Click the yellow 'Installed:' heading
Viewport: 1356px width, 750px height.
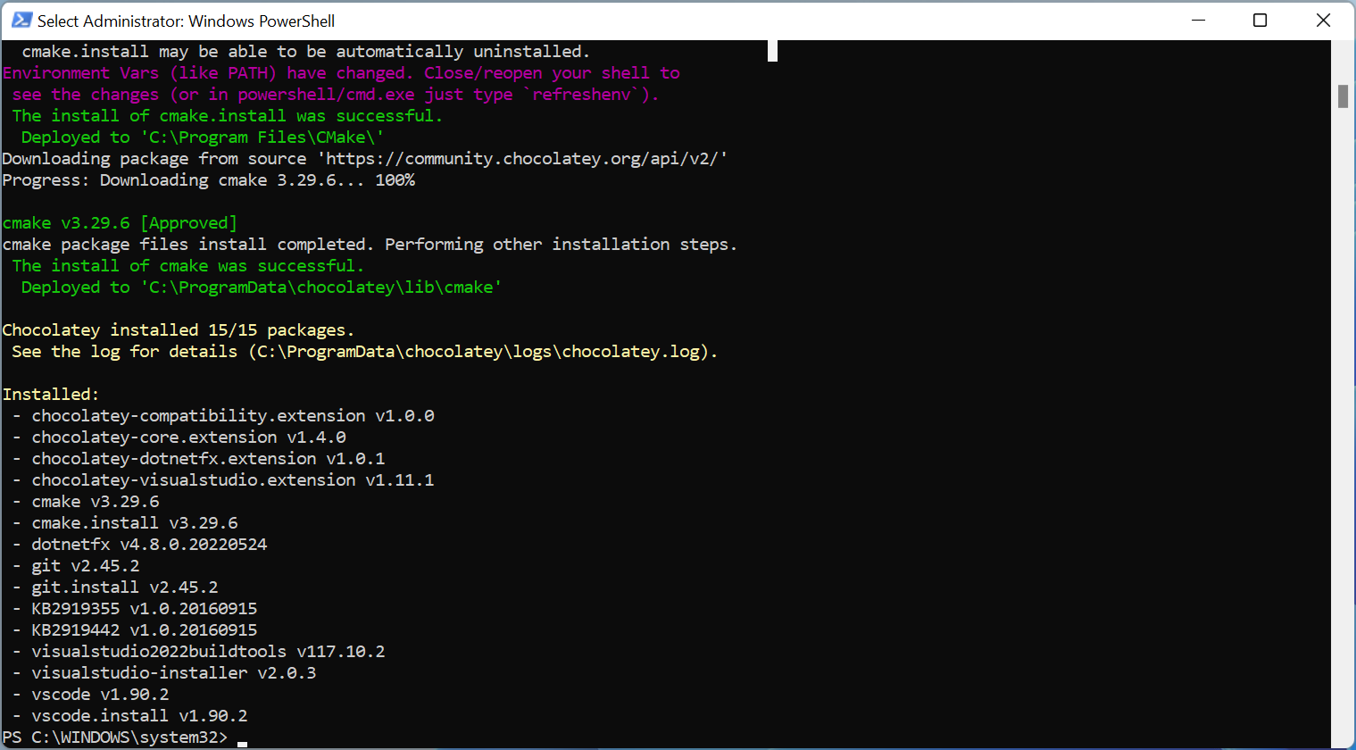pyautogui.click(x=51, y=395)
